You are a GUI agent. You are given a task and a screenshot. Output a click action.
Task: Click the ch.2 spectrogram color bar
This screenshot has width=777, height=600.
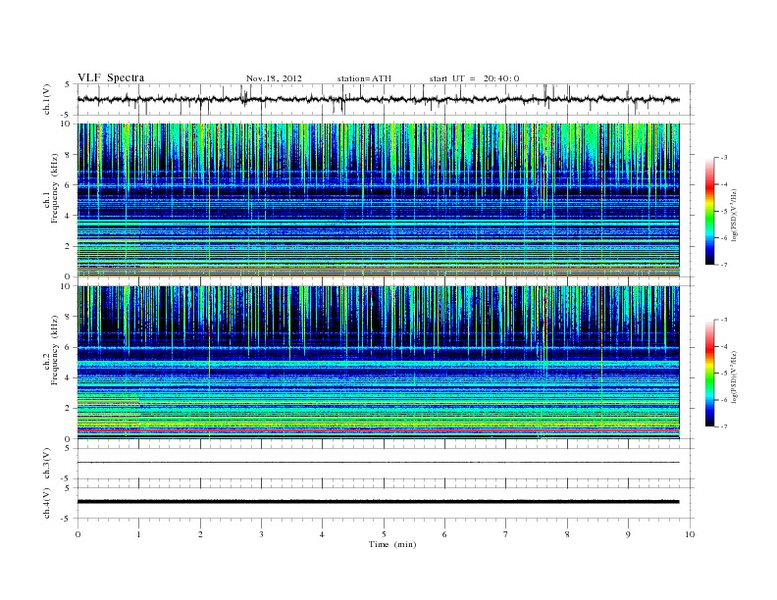pos(709,374)
